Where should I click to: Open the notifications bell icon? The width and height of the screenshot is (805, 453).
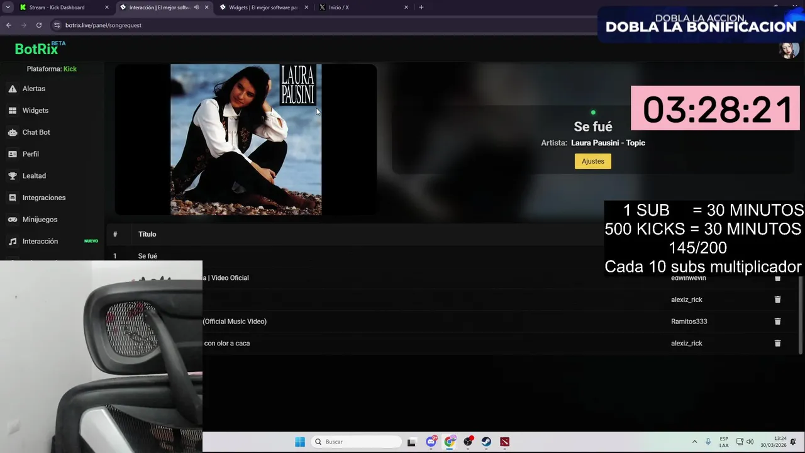tap(793, 442)
